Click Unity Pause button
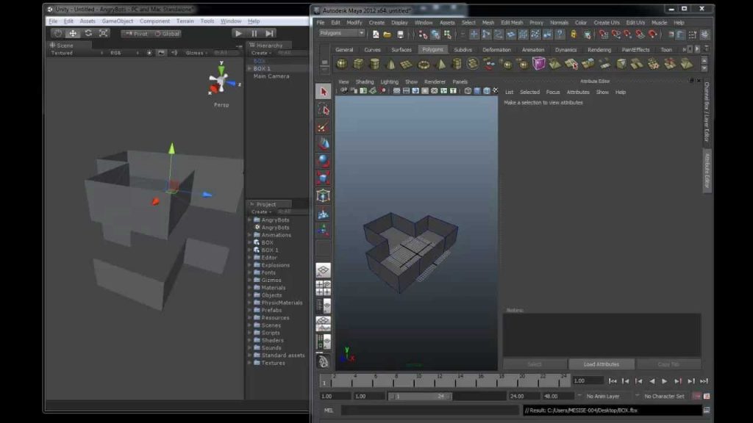The width and height of the screenshot is (753, 423). point(254,33)
